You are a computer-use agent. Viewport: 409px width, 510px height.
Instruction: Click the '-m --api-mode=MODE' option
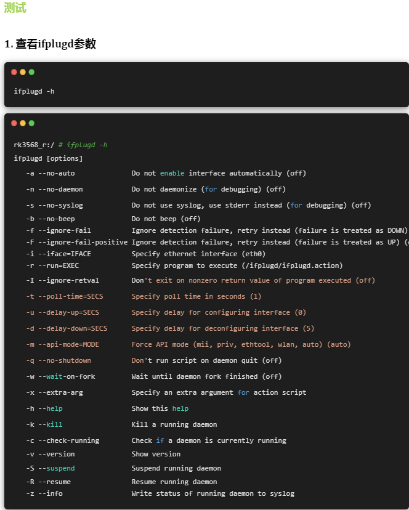[62, 344]
